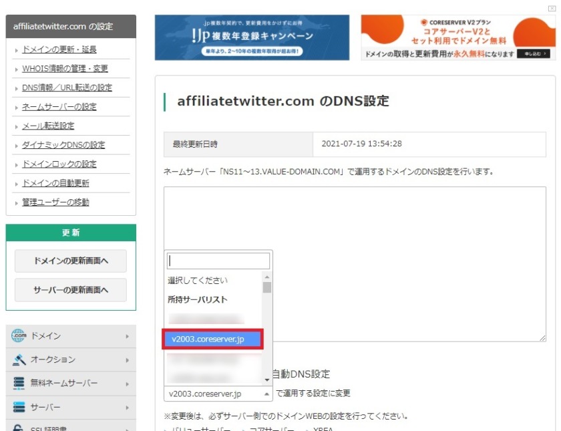This screenshot has width=561, height=431.
Task: Click the .jp 複数年登録キャンペーン banner
Action: tap(252, 37)
